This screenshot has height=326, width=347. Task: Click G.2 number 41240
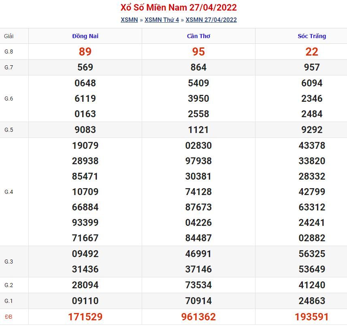tap(312, 285)
